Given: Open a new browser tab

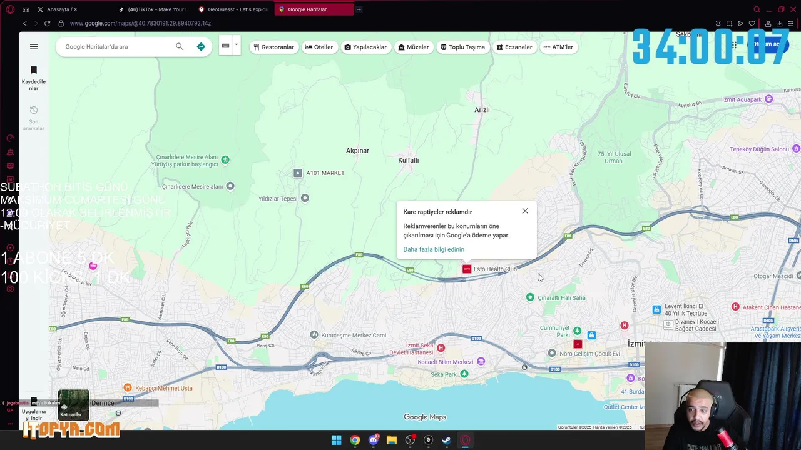Looking at the screenshot, I should coord(359,9).
